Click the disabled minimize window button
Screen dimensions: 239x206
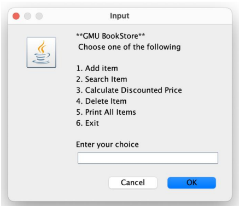pos(27,16)
